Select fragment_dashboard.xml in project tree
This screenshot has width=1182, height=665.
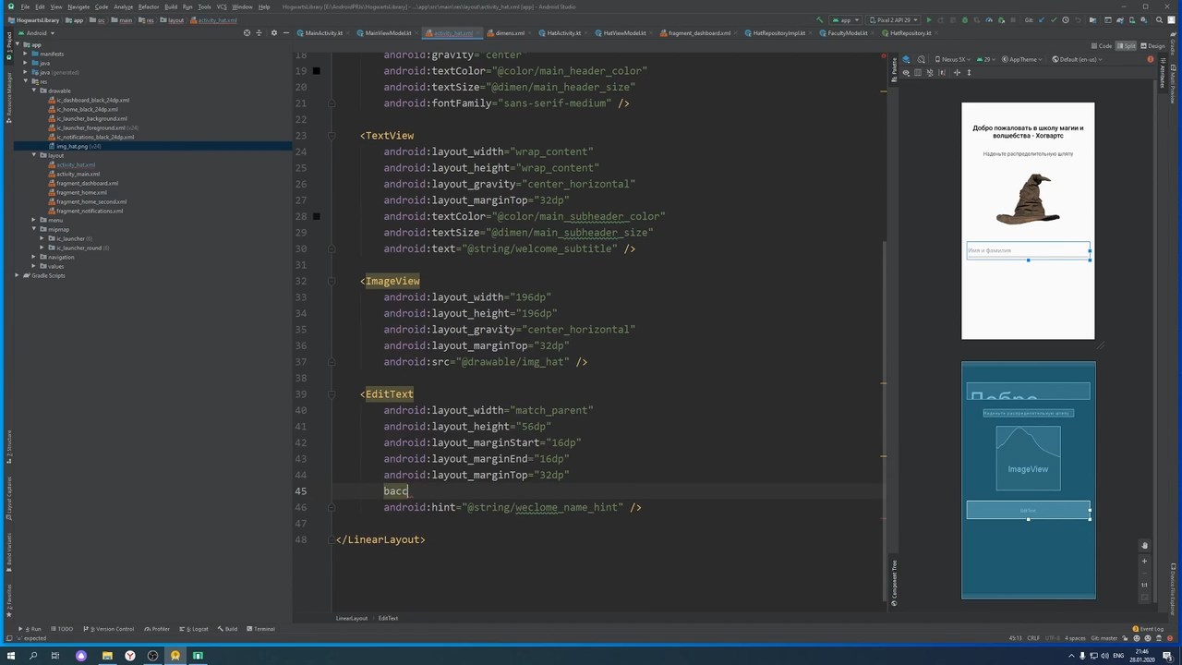87,183
